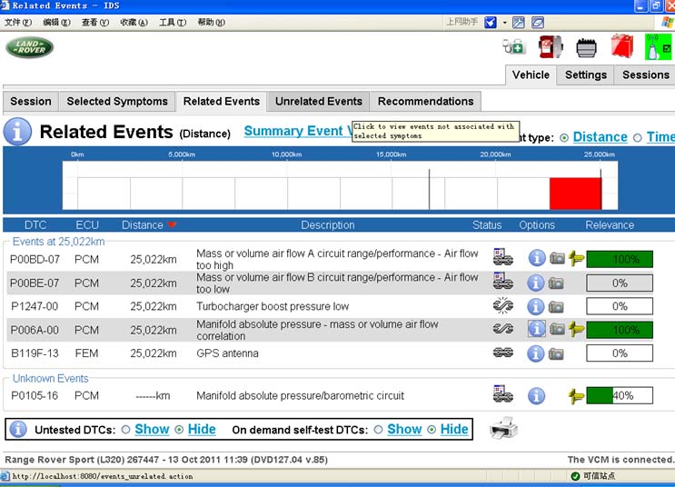The image size is (675, 487).
Task: Click Hide link for self-test DTCs
Action: (x=454, y=429)
